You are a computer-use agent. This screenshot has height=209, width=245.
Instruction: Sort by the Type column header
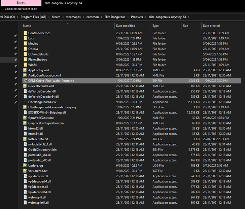(x=155, y=26)
